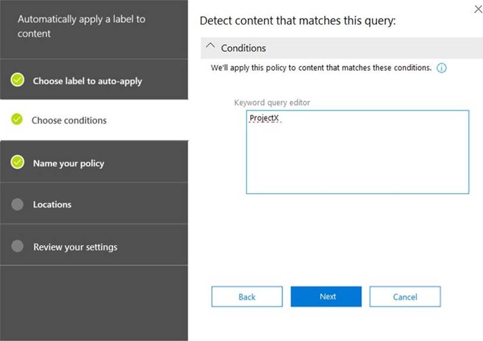Image resolution: width=483 pixels, height=341 pixels.
Task: Click Next to continue the wizard
Action: pyautogui.click(x=326, y=296)
